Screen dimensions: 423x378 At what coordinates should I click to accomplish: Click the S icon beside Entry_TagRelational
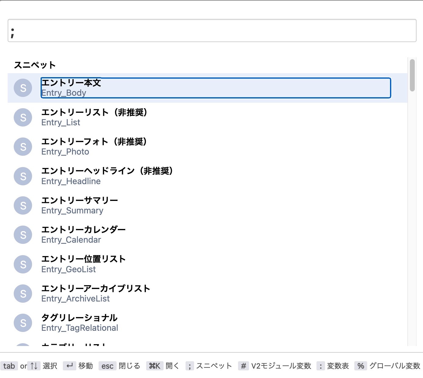coord(23,323)
